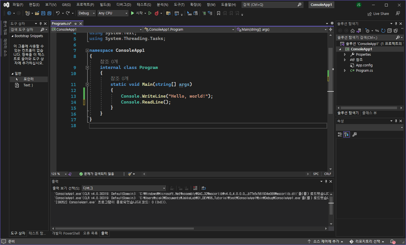This screenshot has height=245, width=406.
Task: Click the Hot Reload flame icon
Action: (x=157, y=13)
